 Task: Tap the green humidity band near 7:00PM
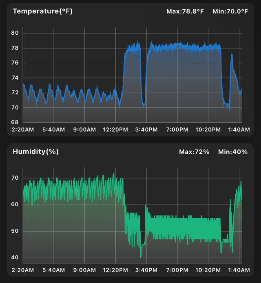pyautogui.click(x=177, y=228)
